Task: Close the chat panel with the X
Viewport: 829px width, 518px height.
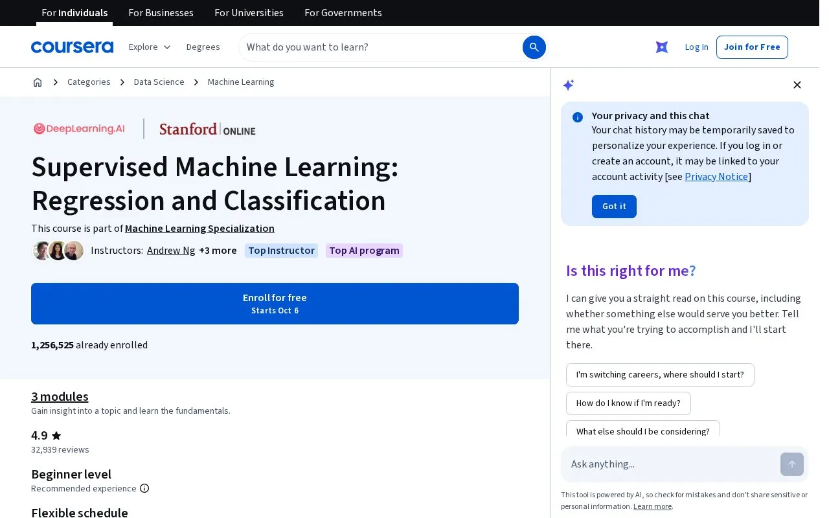Action: (797, 85)
